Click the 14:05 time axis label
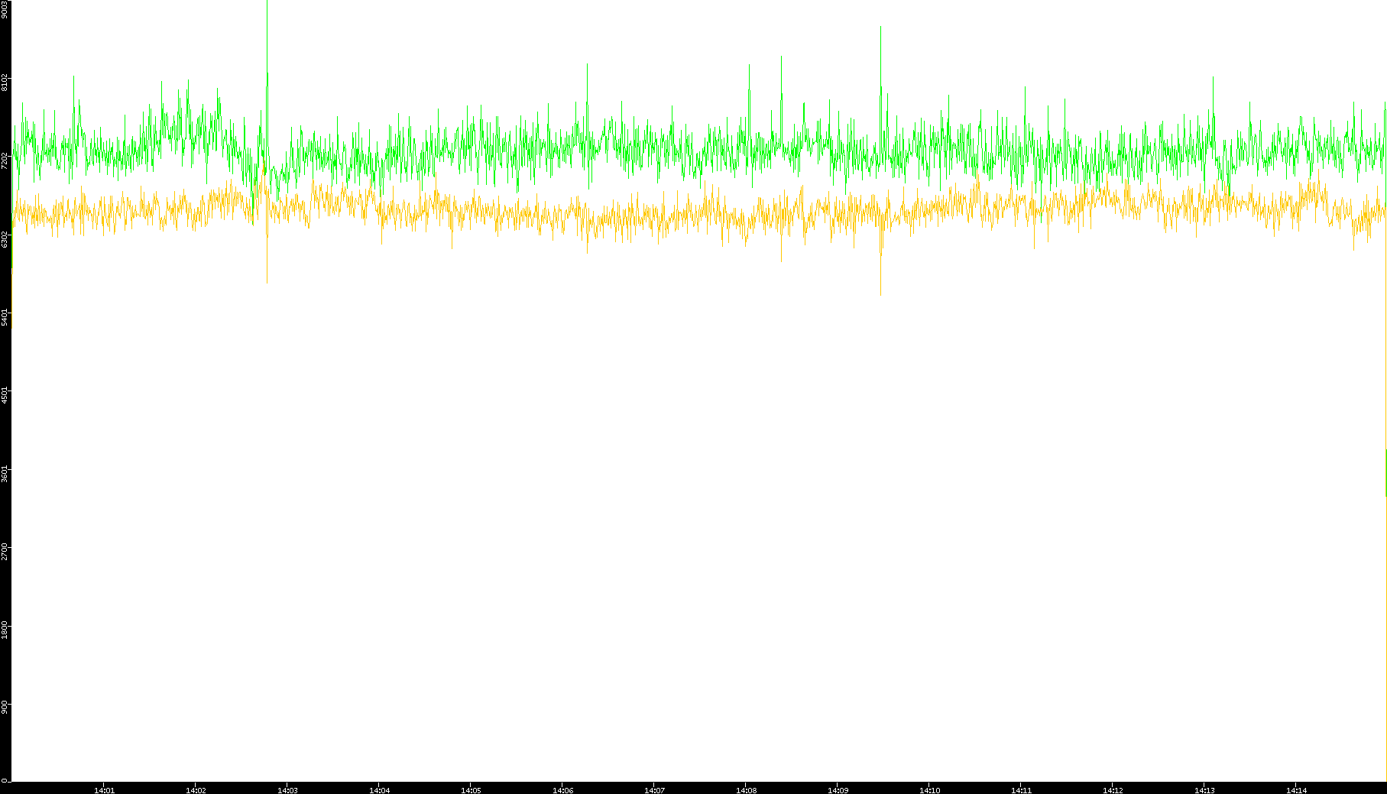1387x794 pixels. pos(471,790)
